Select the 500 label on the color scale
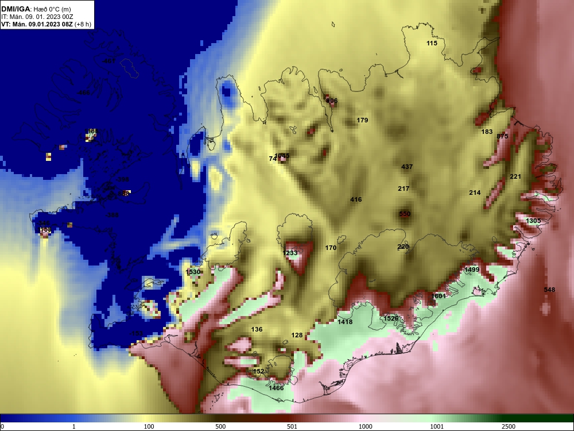This screenshot has height=431, width=574. (x=220, y=426)
